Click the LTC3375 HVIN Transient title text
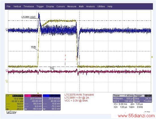This screenshot has width=156, height=119. [79, 95]
